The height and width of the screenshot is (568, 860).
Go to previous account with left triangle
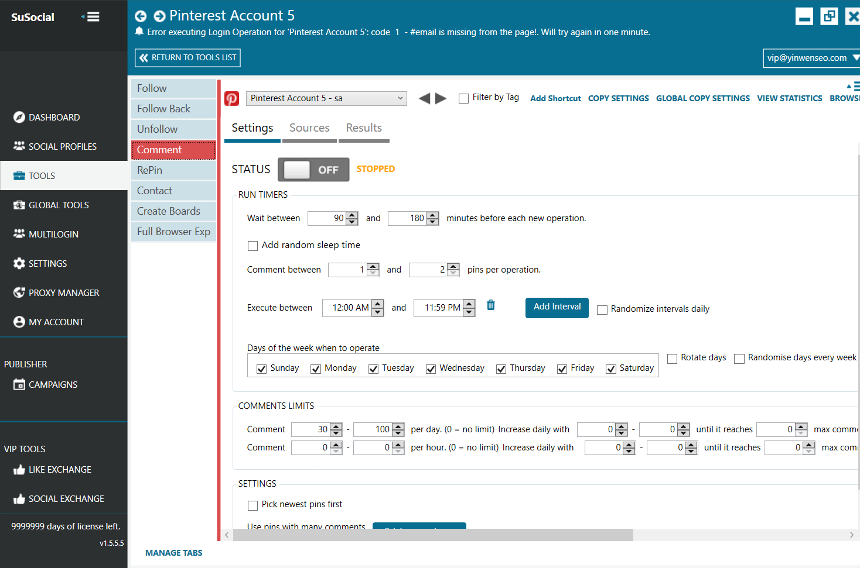click(425, 98)
